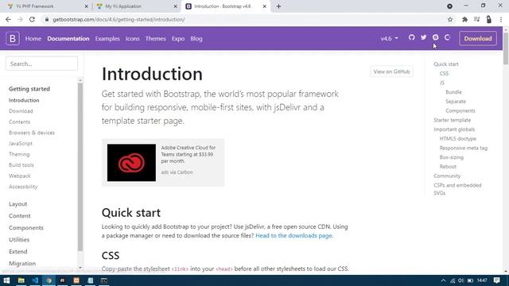Expand the Components sidebar section

pos(26,228)
